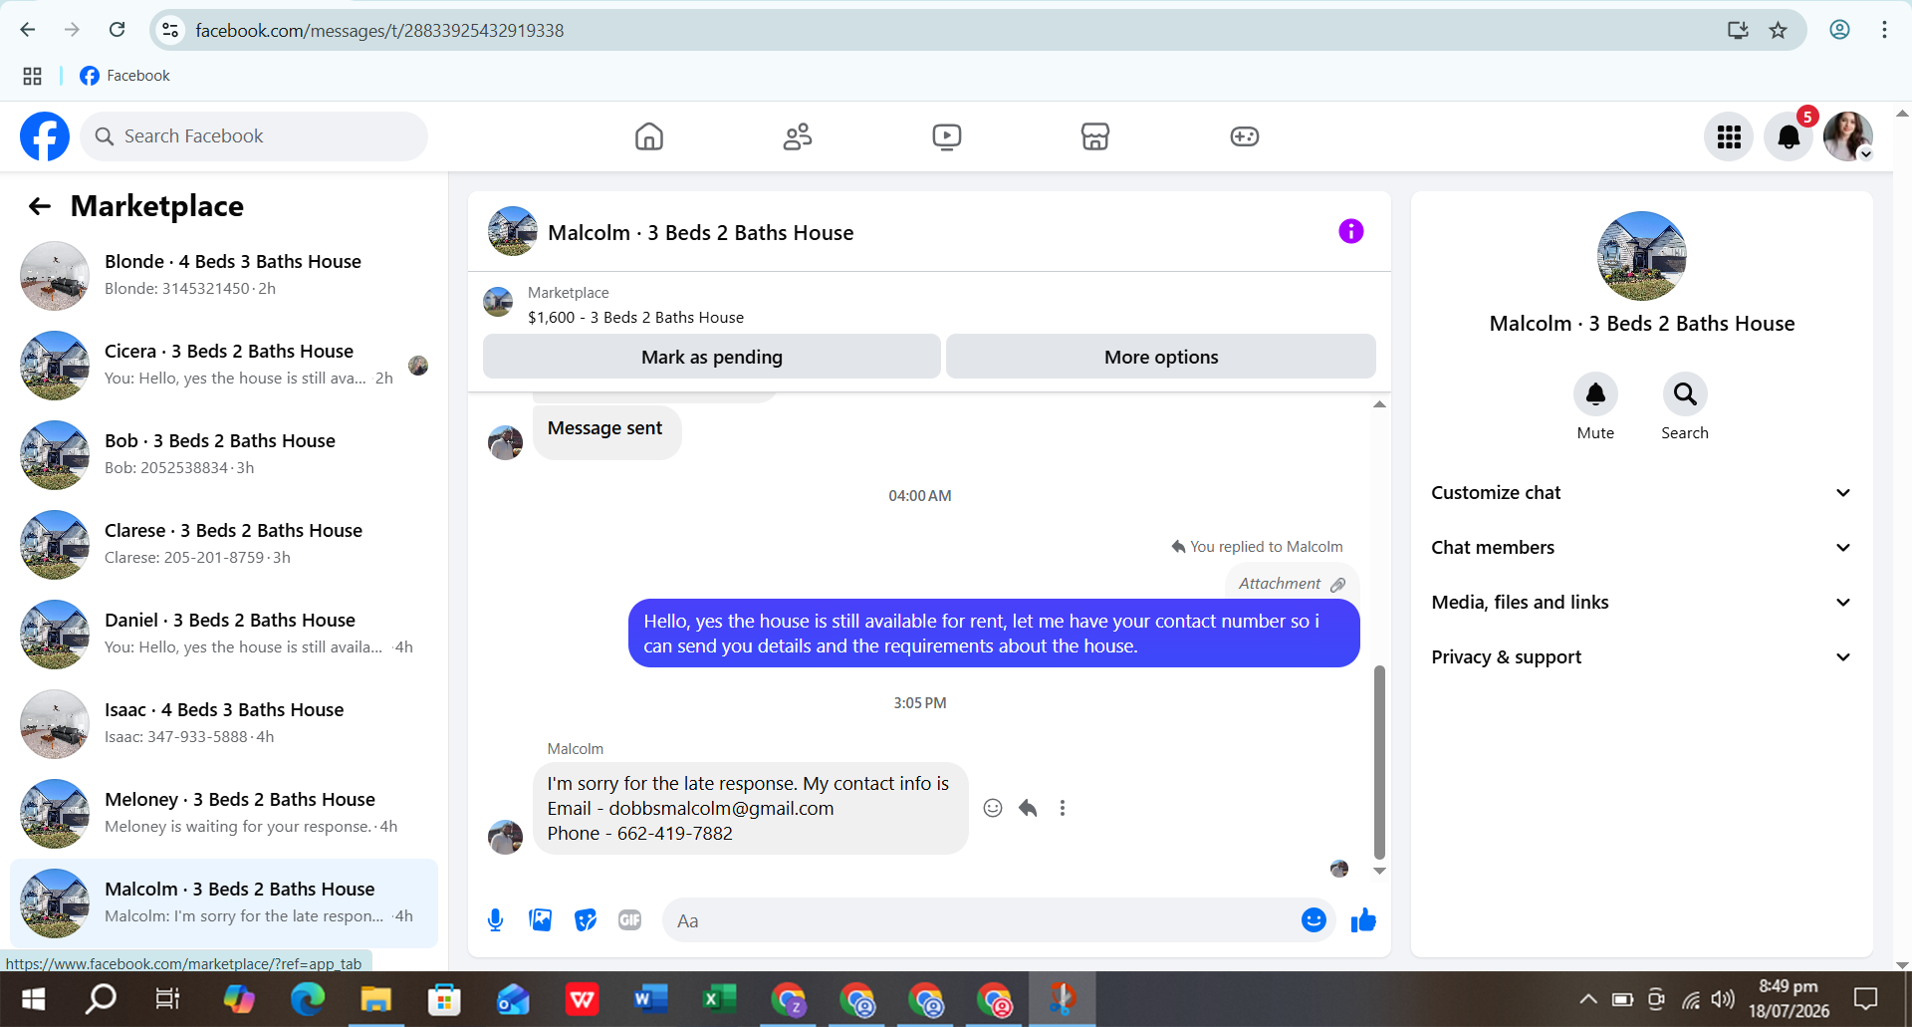Open the taskbar clock showing 8:49 pm
1912x1027 pixels.
click(x=1789, y=998)
